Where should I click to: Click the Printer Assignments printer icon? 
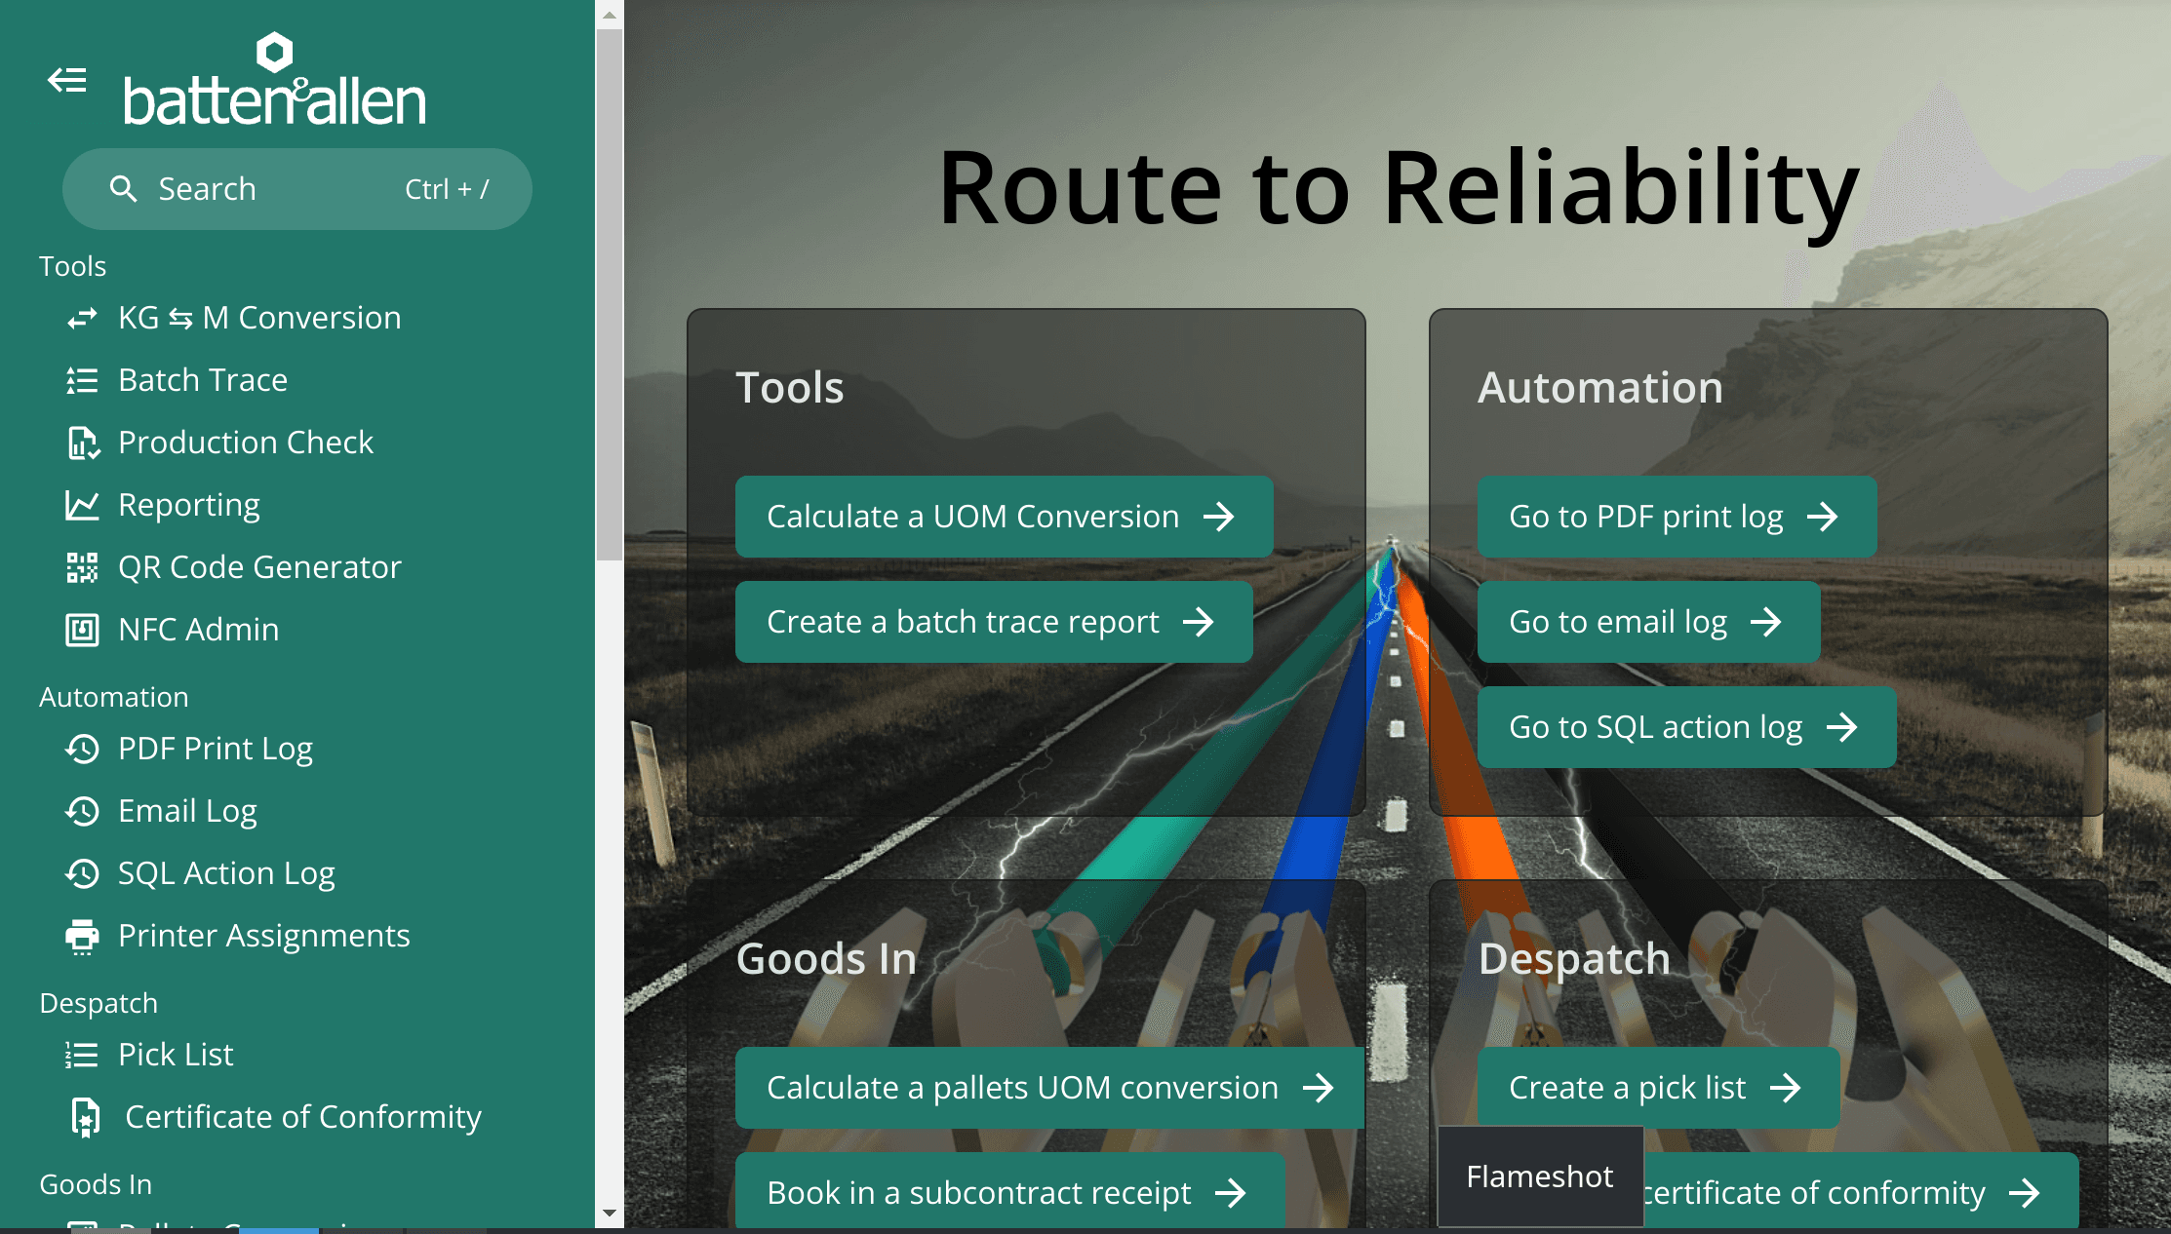(82, 936)
